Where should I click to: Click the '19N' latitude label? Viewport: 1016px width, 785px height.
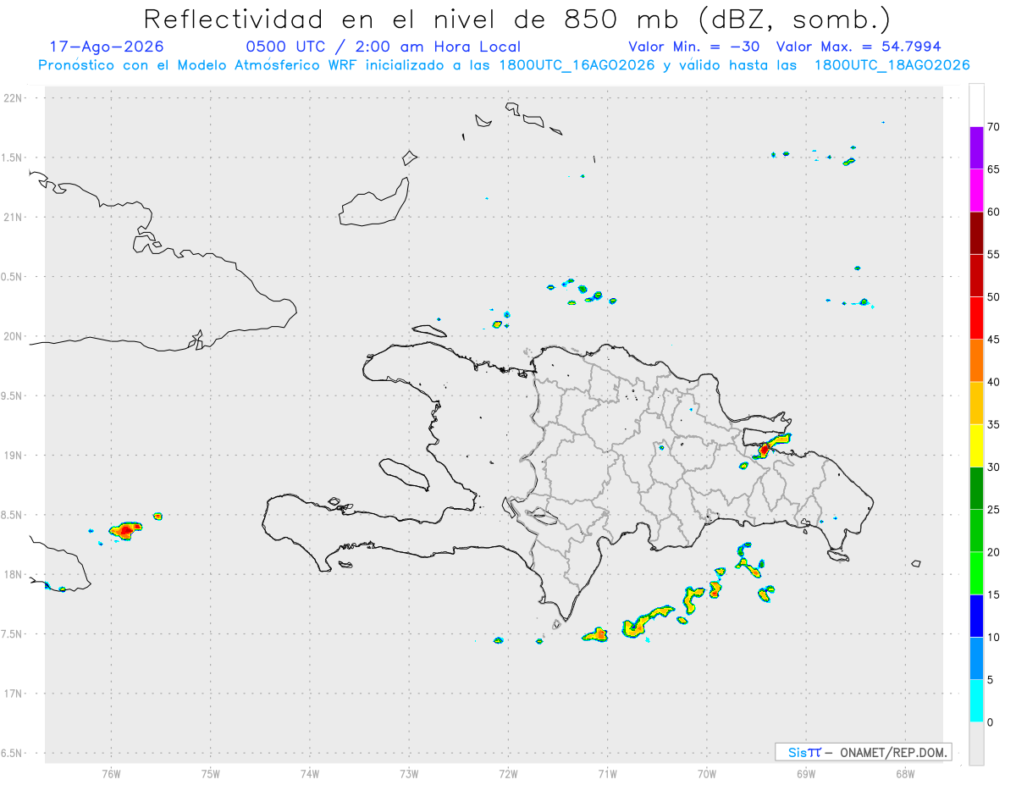coord(14,455)
